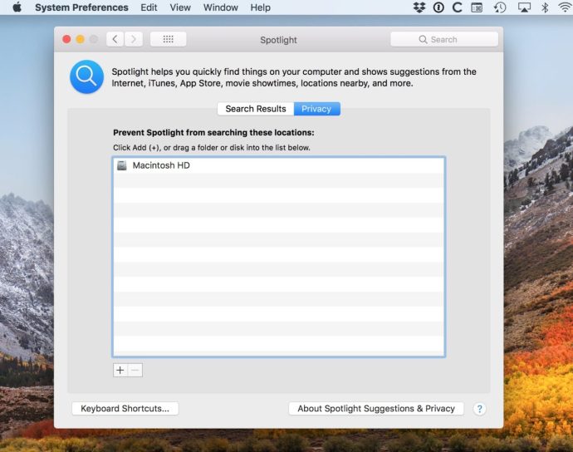Minimize the window with yellow button

81,39
